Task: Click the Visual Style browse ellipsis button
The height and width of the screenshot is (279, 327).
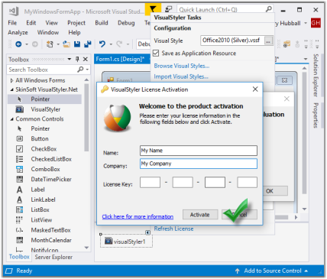Action: point(268,41)
